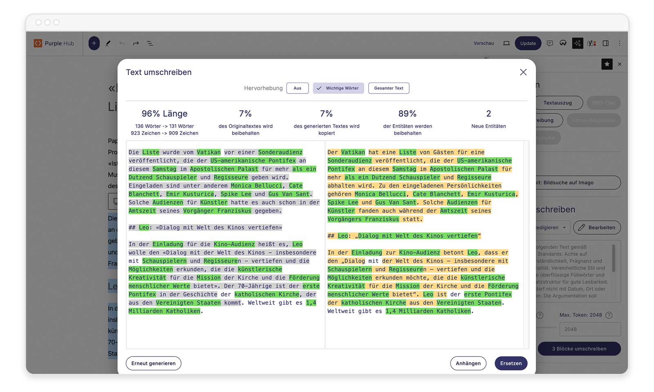The image size is (654, 392).
Task: Open the comments speech bubble icon
Action: point(550,43)
